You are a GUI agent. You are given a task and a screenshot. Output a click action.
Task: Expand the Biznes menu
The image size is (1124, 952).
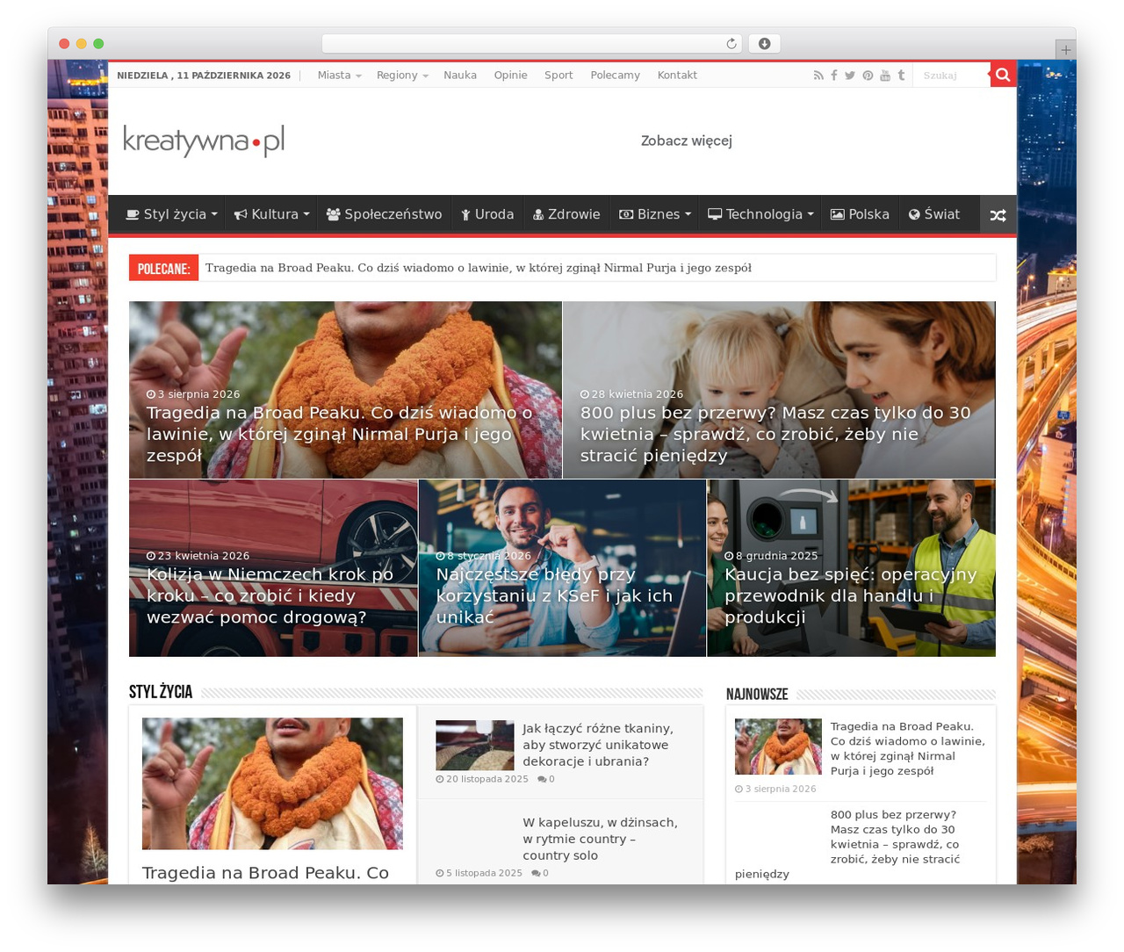pos(654,214)
